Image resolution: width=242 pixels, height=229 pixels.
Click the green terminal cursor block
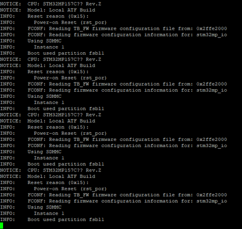[2, 225]
